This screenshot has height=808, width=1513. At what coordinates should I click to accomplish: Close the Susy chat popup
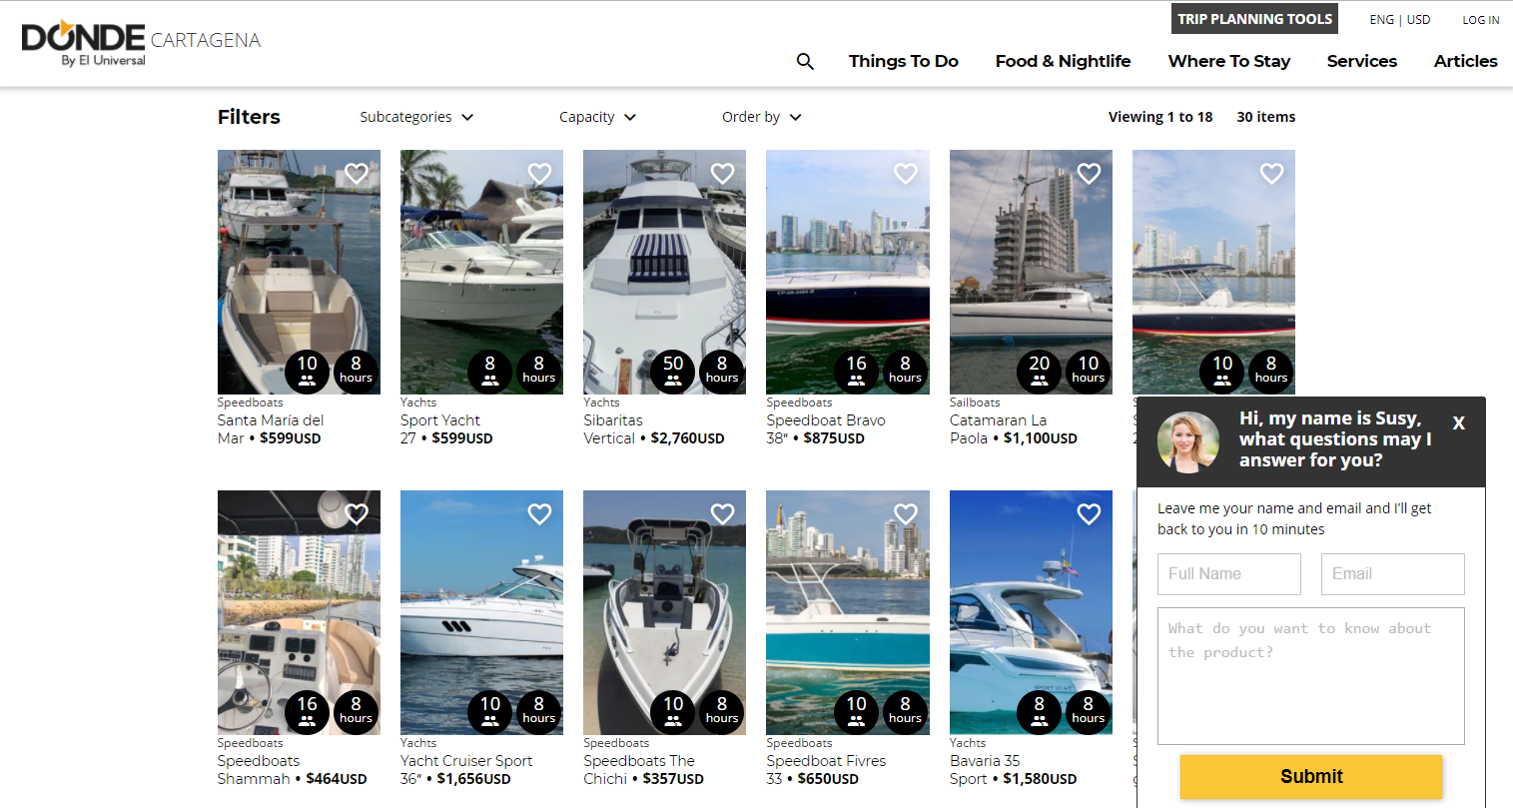pos(1458,423)
